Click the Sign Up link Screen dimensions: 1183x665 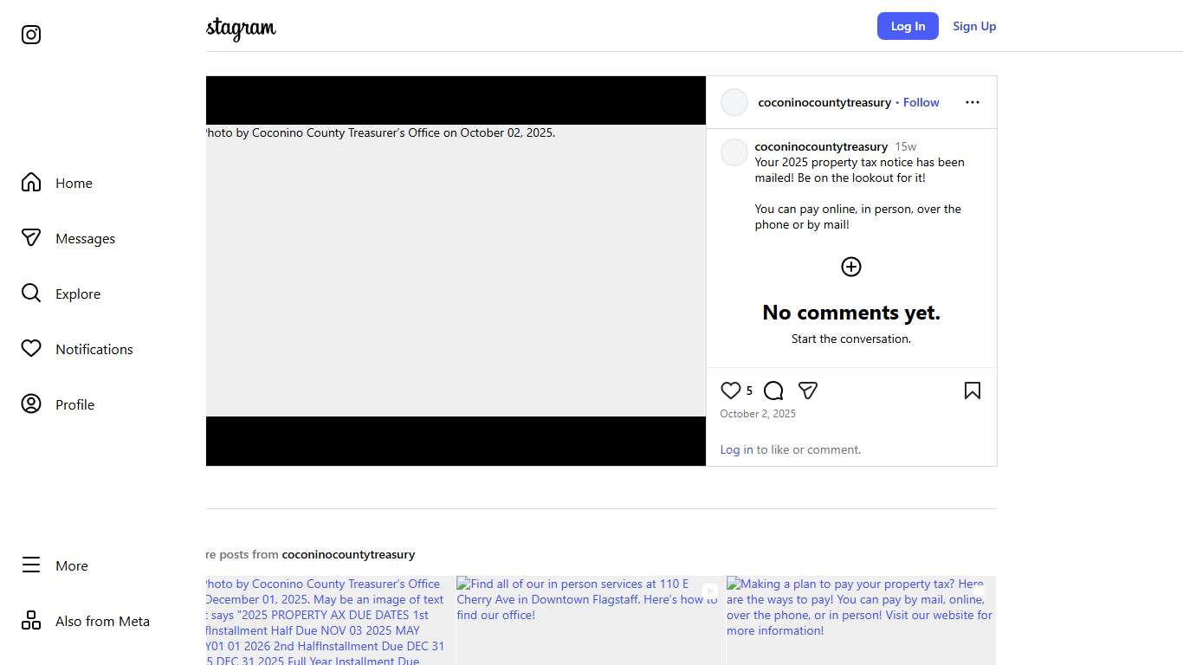pyautogui.click(x=974, y=26)
